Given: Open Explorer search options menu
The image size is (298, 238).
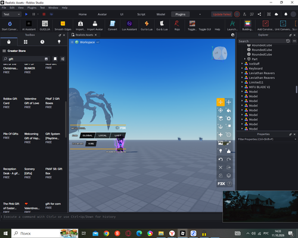Looking at the screenshot, I should click(294, 41).
